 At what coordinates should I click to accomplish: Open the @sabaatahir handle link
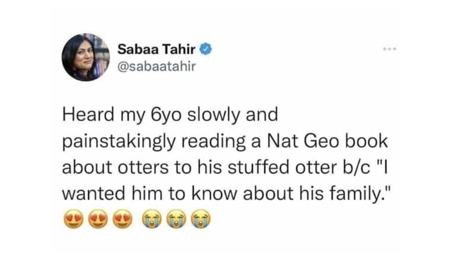(157, 65)
